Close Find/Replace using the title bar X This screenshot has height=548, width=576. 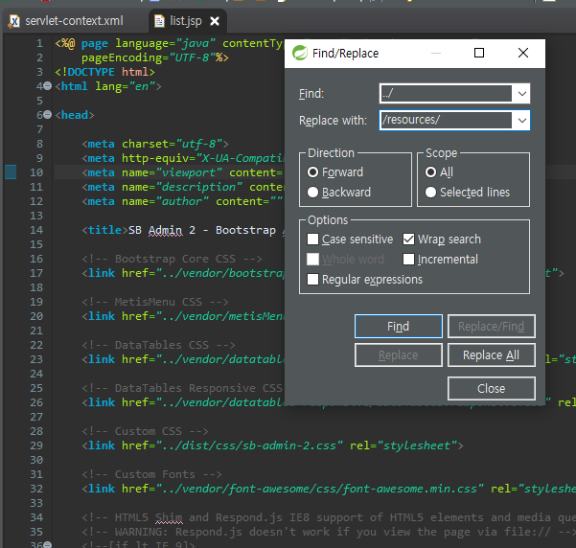click(x=523, y=53)
